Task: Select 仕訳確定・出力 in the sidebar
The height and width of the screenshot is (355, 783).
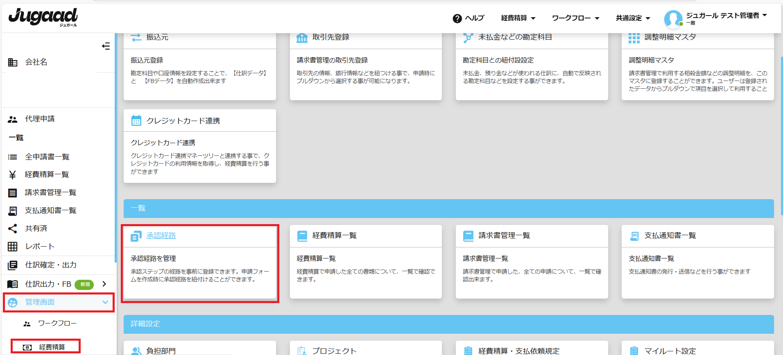Action: pyautogui.click(x=51, y=265)
